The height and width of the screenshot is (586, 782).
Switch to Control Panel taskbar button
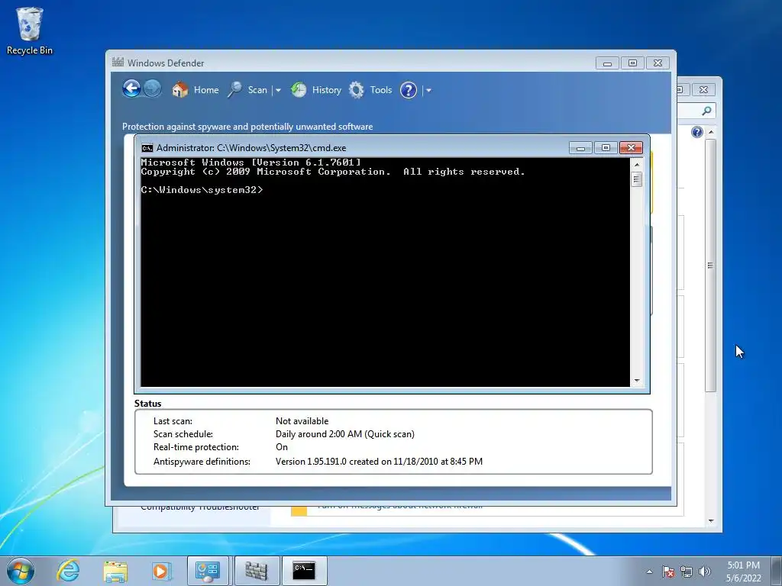[x=208, y=571]
